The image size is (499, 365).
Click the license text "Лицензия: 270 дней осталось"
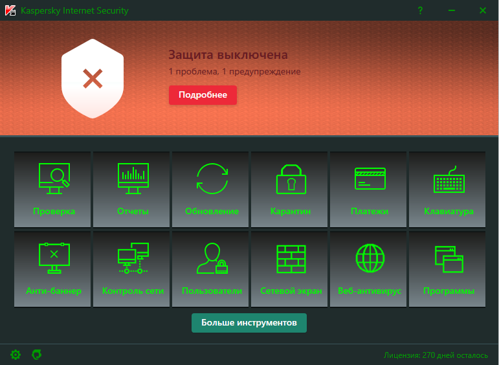pos(436,355)
